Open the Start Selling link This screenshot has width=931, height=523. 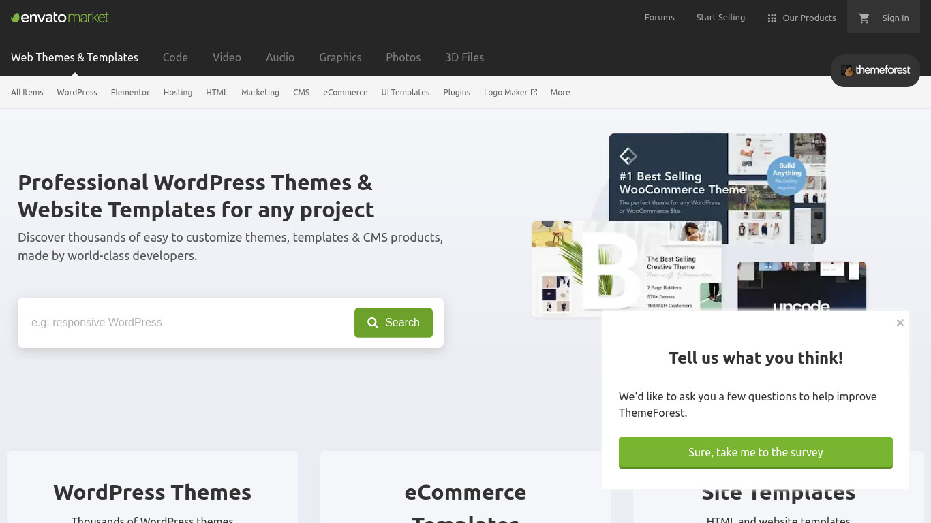pos(720,18)
